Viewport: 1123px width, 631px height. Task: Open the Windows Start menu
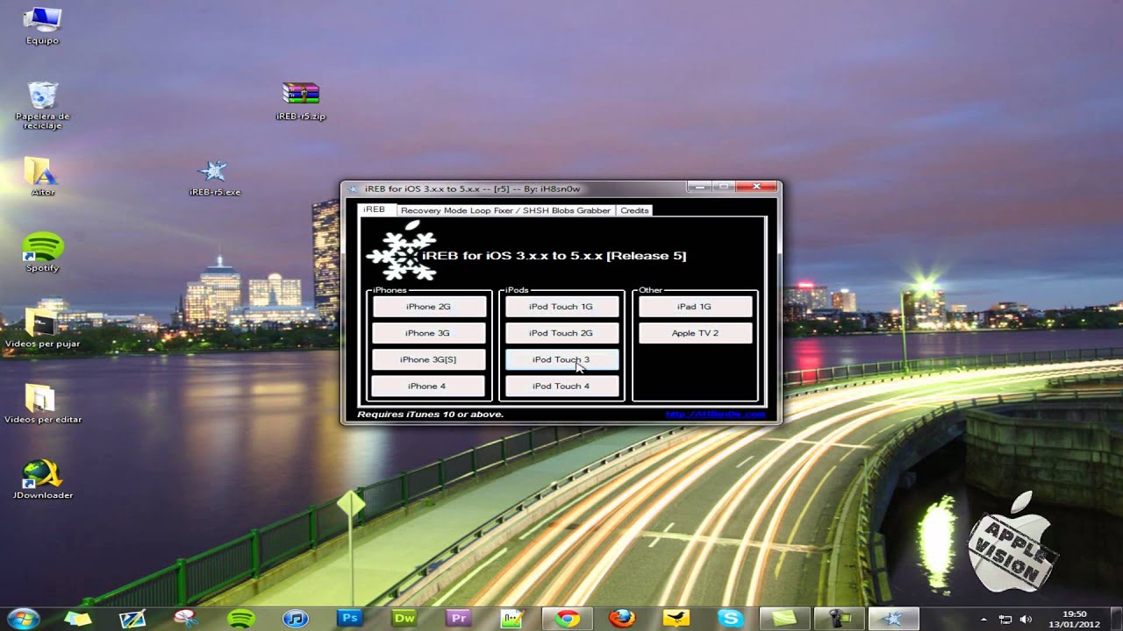24,618
